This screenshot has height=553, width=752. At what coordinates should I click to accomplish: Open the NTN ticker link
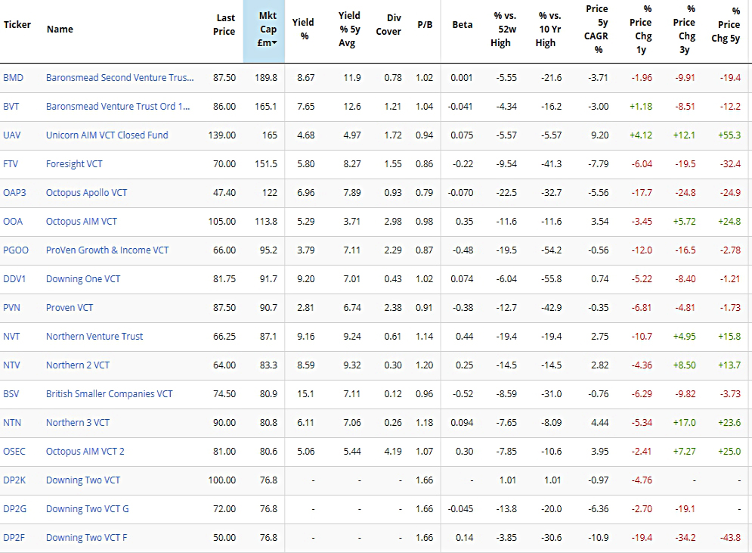click(12, 423)
